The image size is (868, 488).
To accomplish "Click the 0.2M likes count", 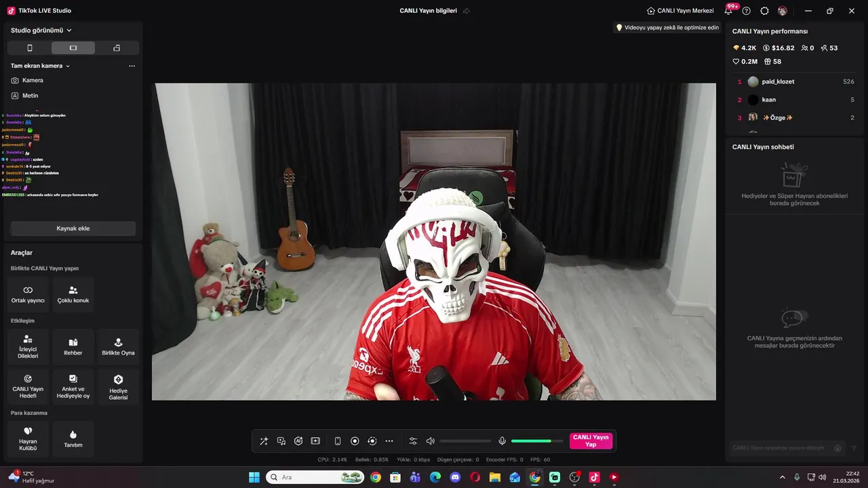I will 745,62.
